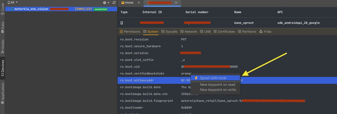This screenshot has height=114, width=337.
Task: Click the API column header
Action: [x=280, y=12]
